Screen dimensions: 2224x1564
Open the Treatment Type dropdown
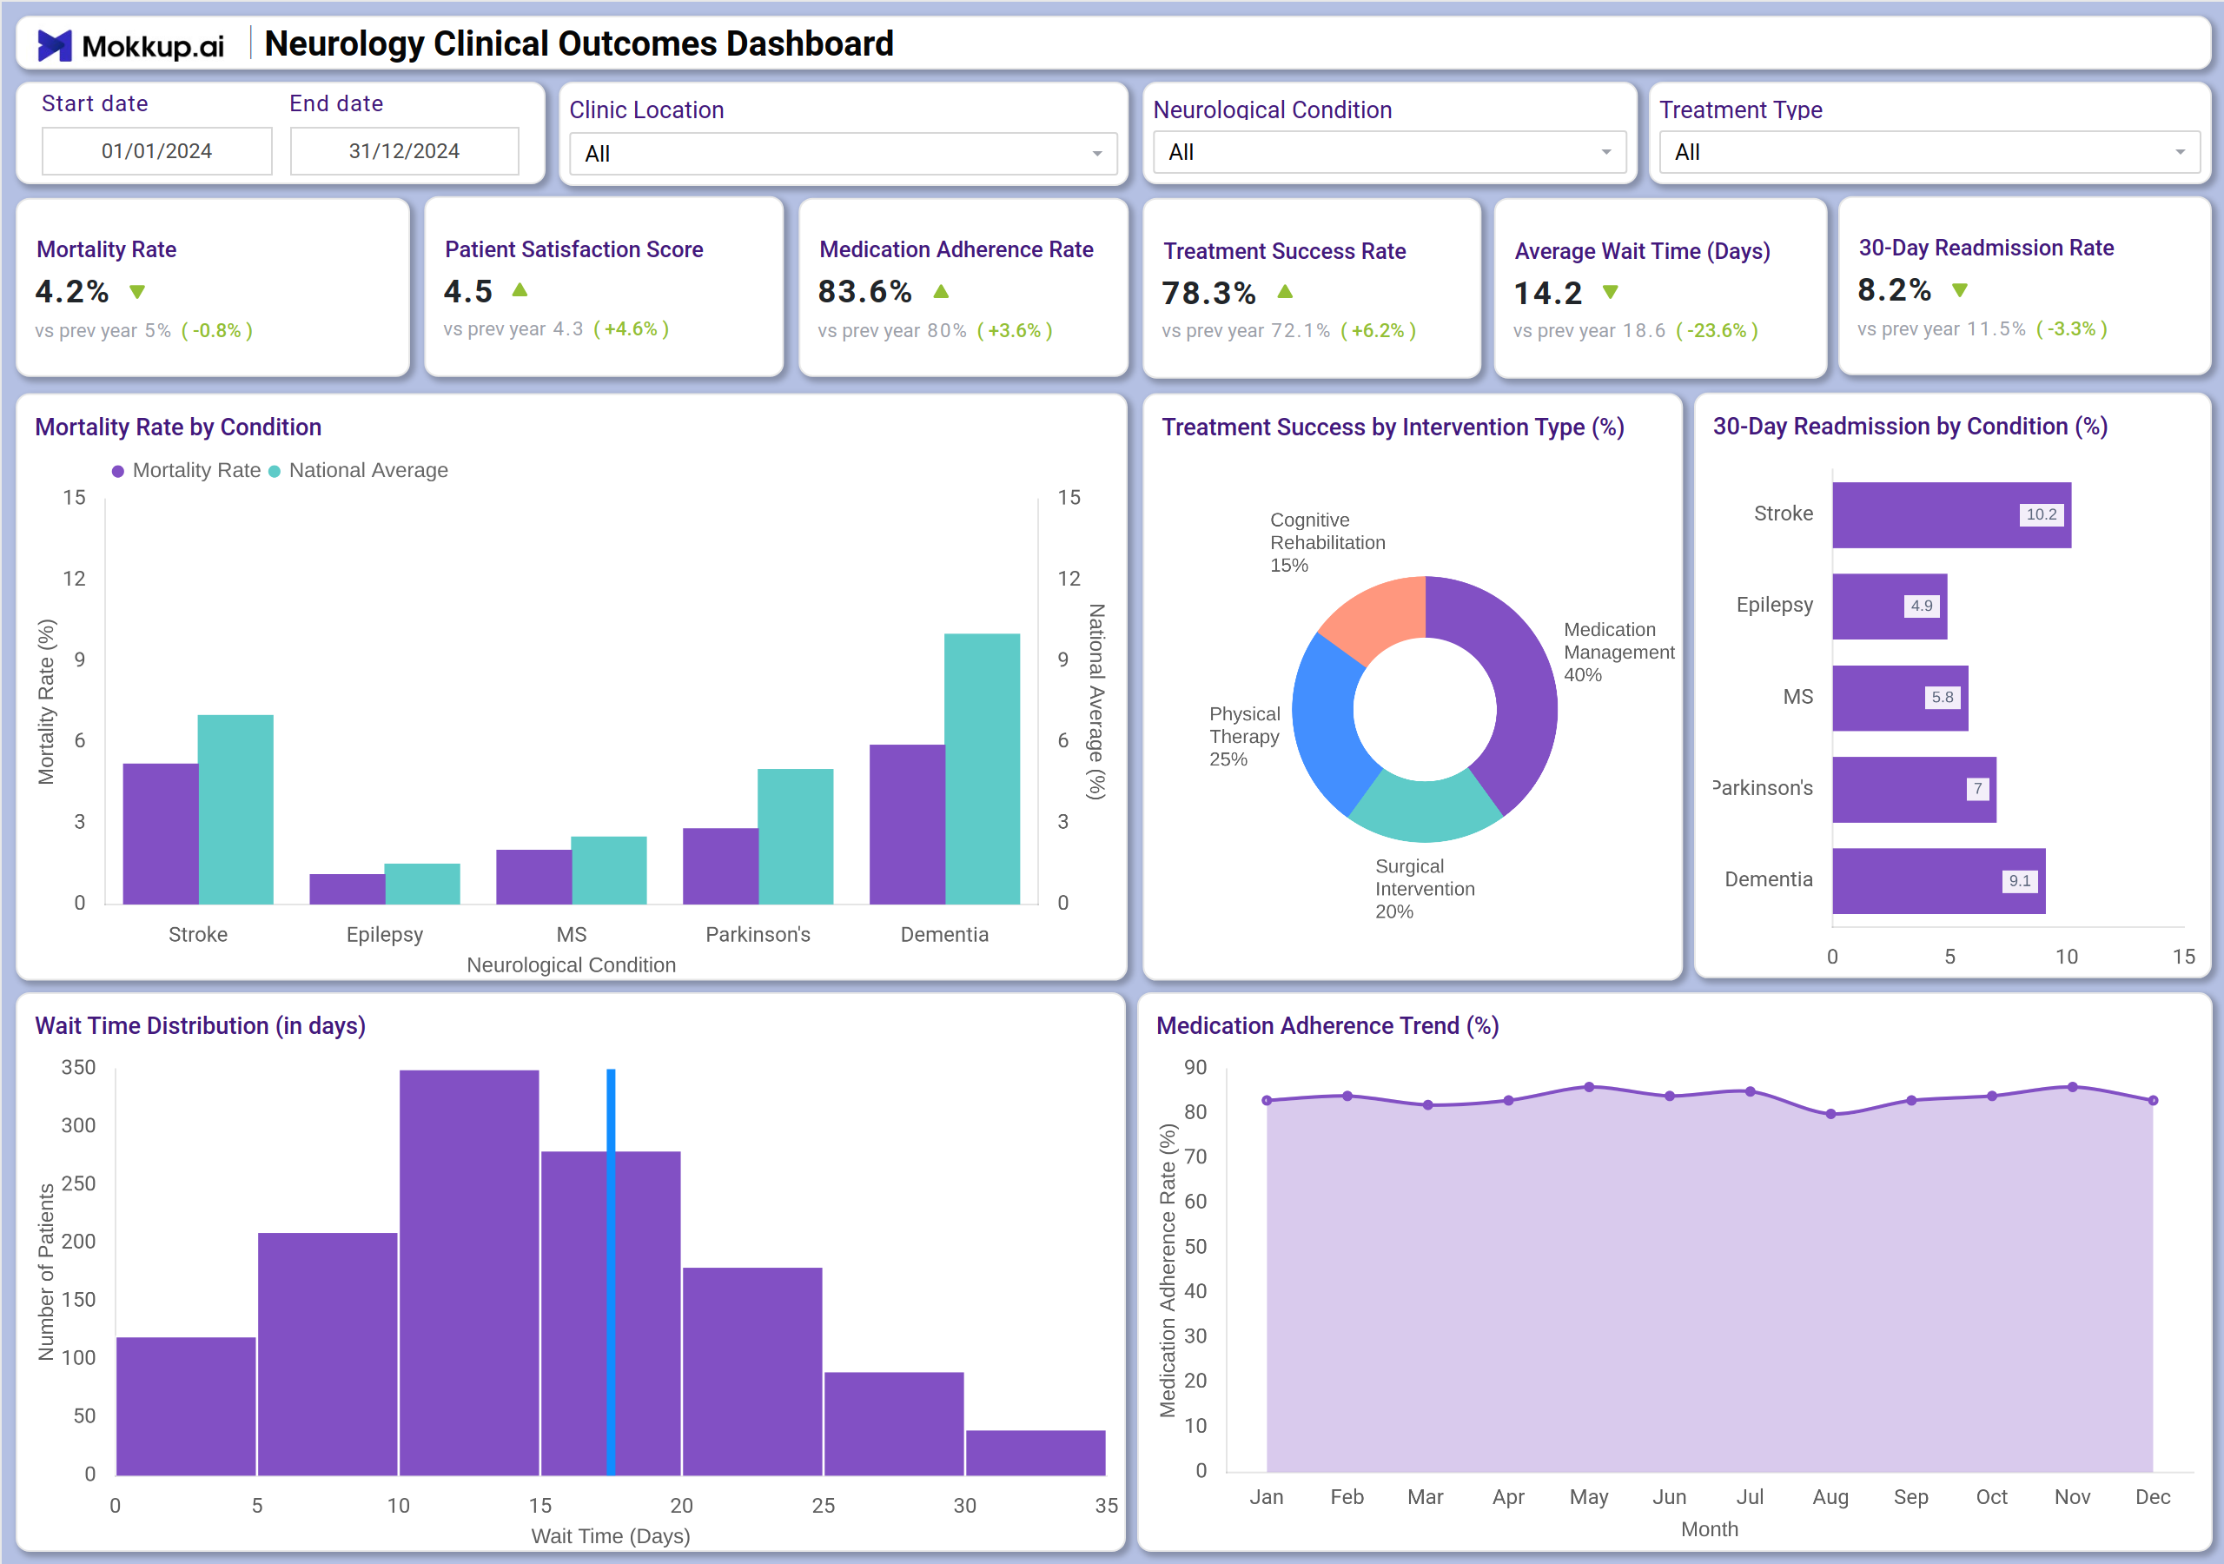1929,152
